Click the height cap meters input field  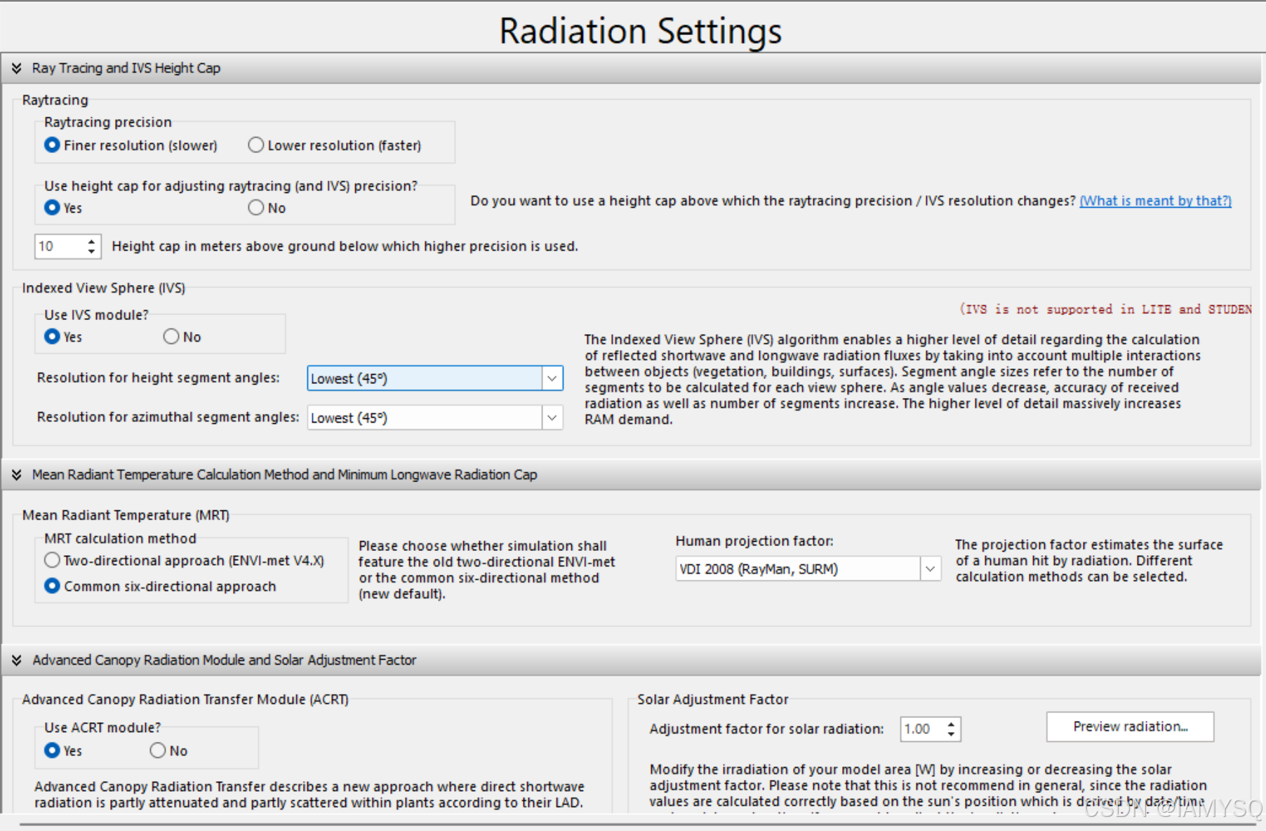click(60, 246)
